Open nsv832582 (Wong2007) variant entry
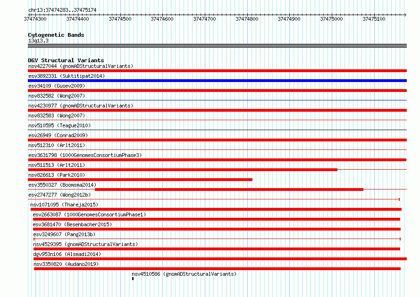Screen dimensions: 420x297 pyautogui.click(x=57, y=96)
